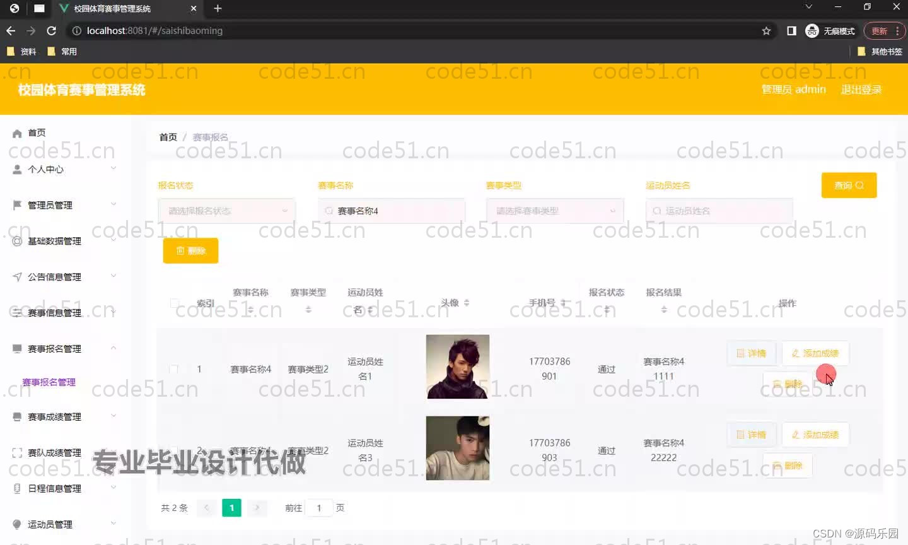Image resolution: width=908 pixels, height=545 pixels.
Task: Open avatar thumbnail of 运动员姓名1
Action: [458, 366]
